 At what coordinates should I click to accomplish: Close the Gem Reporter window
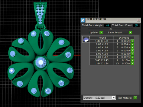[x=139, y=20]
